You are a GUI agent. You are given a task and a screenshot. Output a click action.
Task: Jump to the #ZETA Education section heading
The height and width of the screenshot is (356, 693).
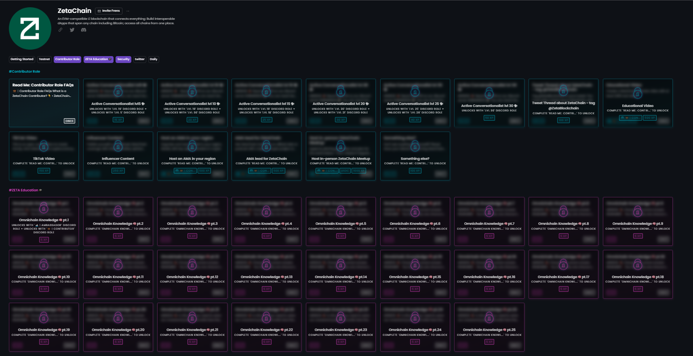[x=25, y=190]
